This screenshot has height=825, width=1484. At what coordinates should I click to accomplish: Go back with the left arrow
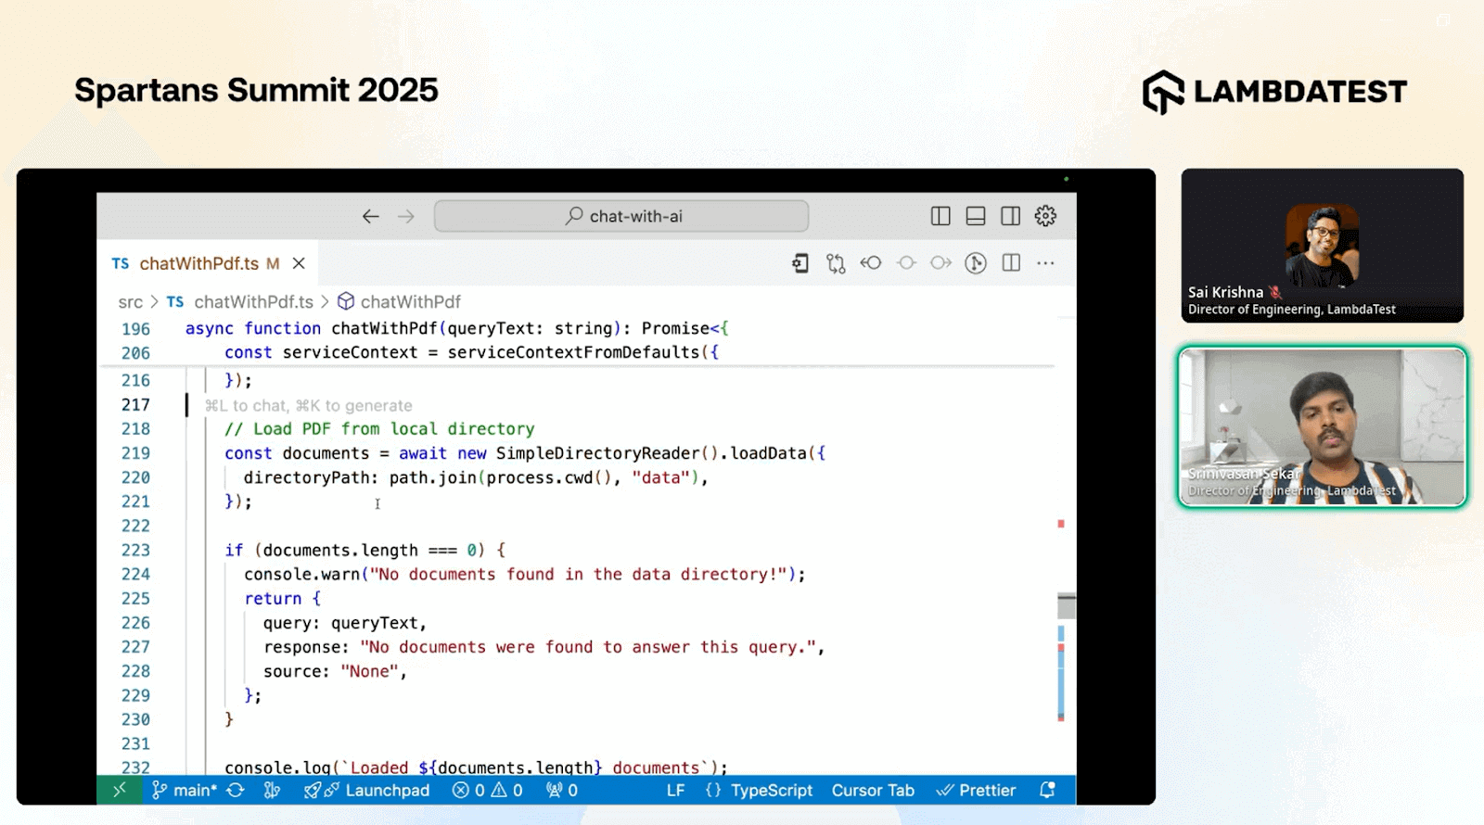371,216
